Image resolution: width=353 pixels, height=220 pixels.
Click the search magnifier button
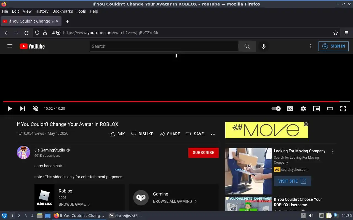click(247, 46)
